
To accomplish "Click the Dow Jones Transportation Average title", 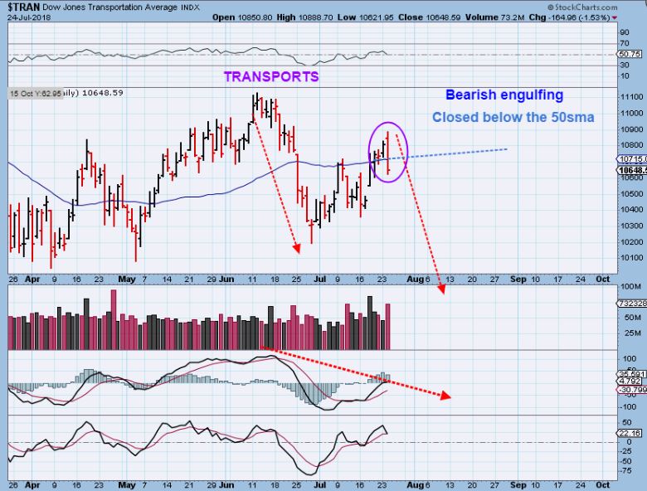I will 110,7.
